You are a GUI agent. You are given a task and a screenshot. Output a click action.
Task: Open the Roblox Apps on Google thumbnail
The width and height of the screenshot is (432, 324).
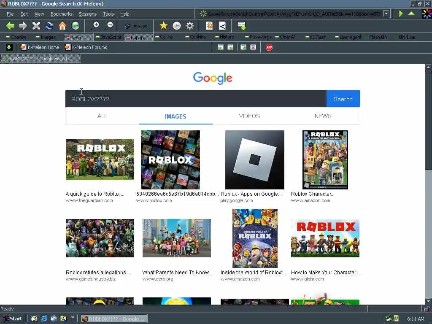pos(254,160)
